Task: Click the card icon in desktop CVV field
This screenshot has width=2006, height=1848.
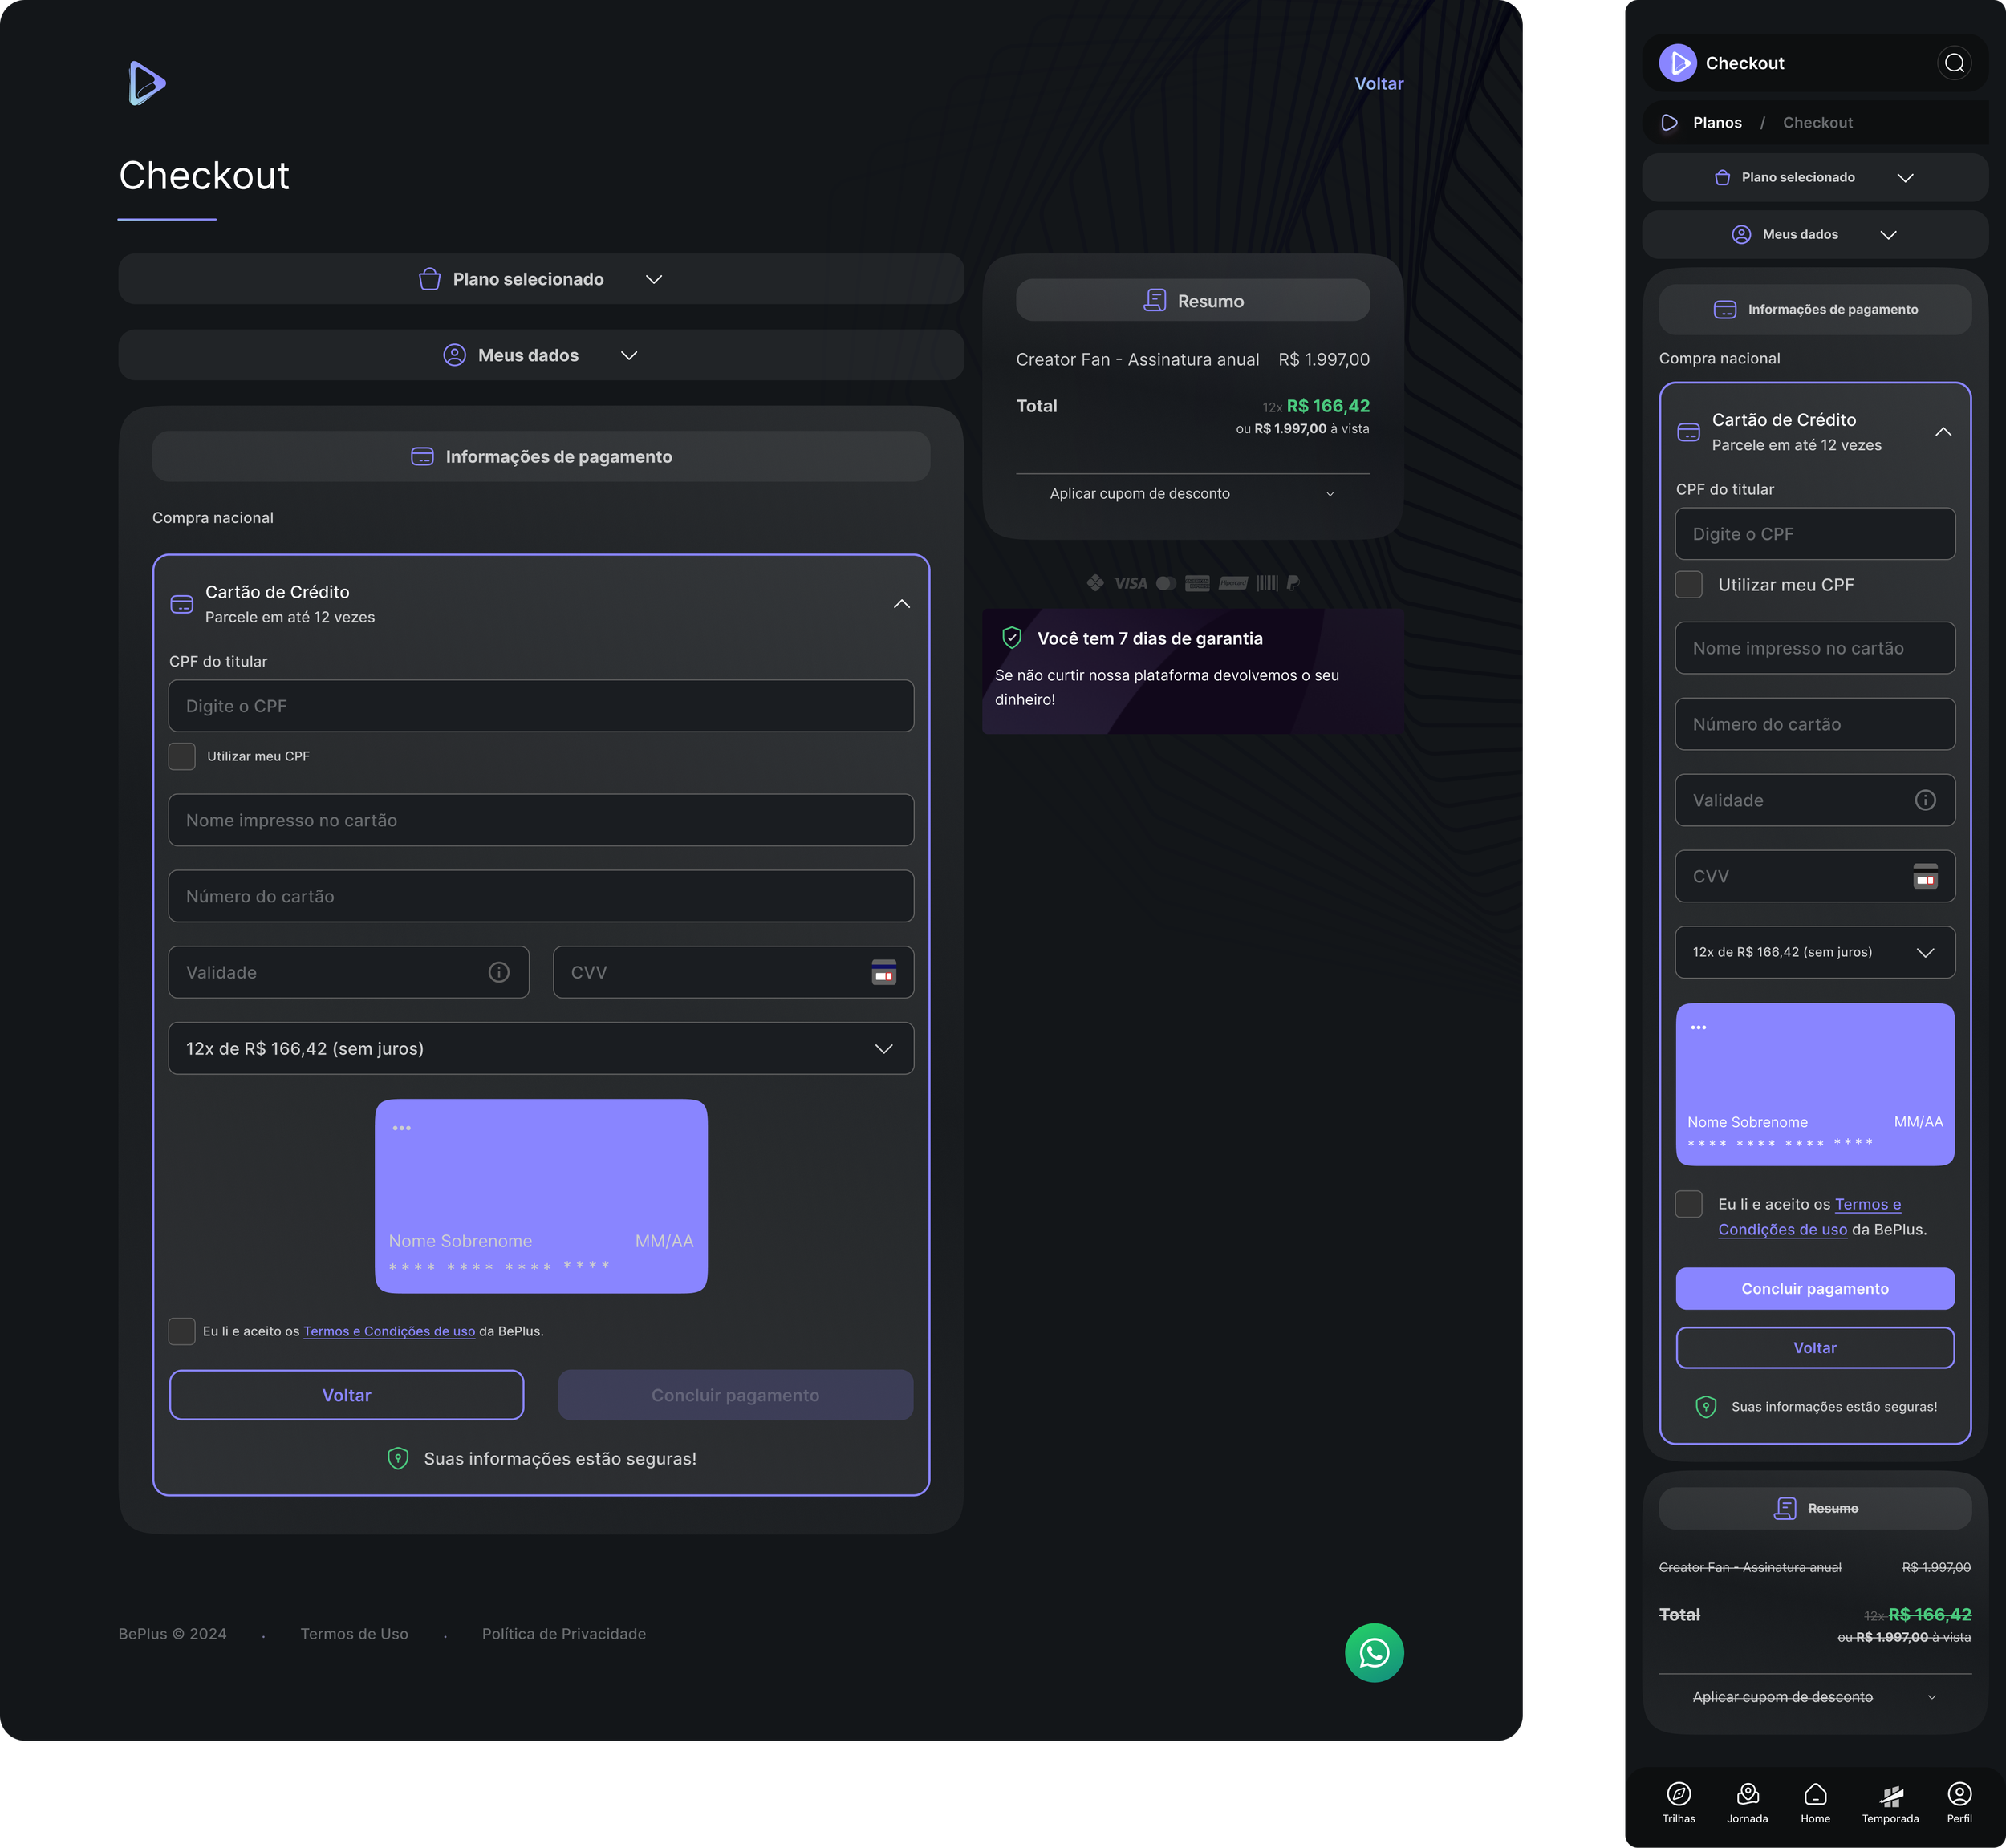Action: coord(883,972)
